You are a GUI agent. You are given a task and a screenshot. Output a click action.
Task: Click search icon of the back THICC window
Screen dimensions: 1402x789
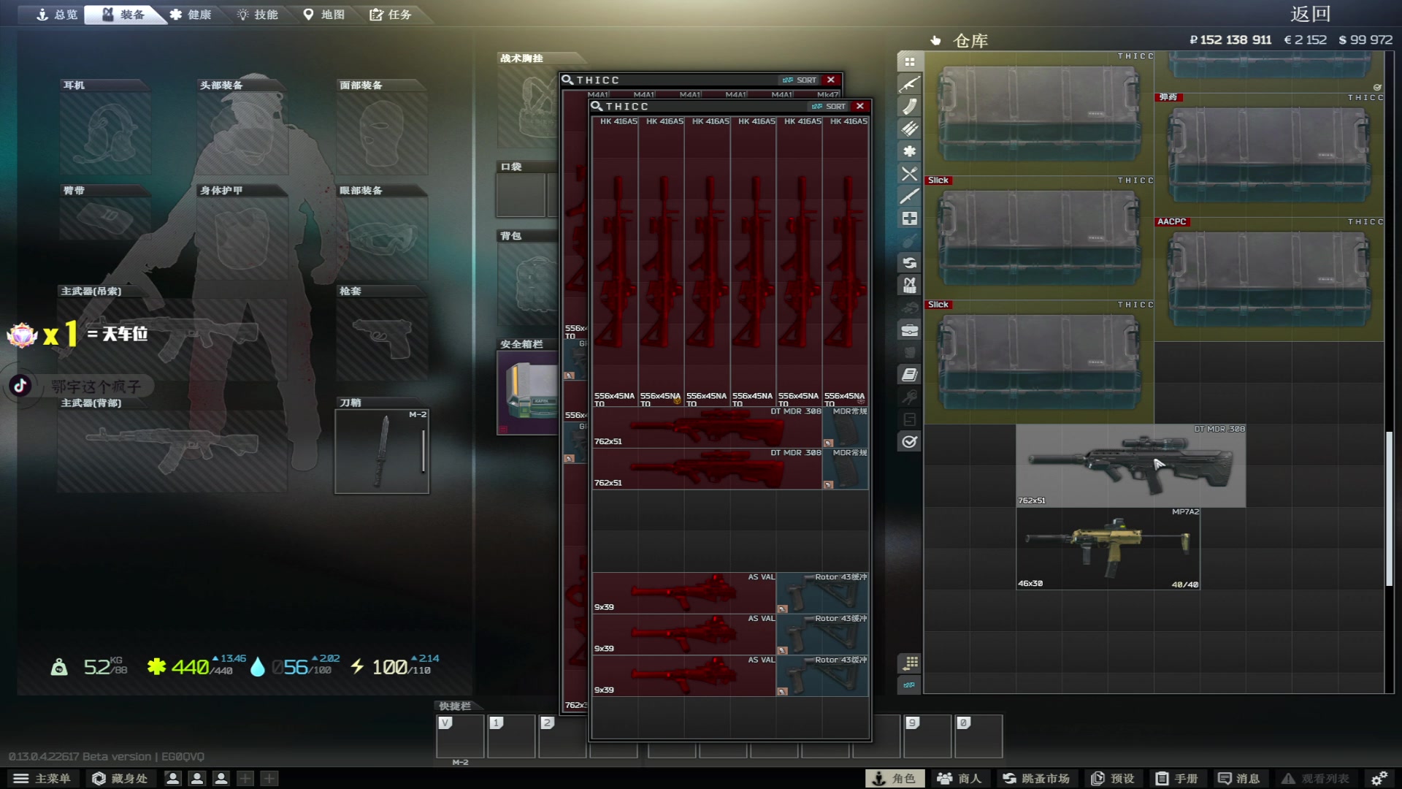[567, 80]
